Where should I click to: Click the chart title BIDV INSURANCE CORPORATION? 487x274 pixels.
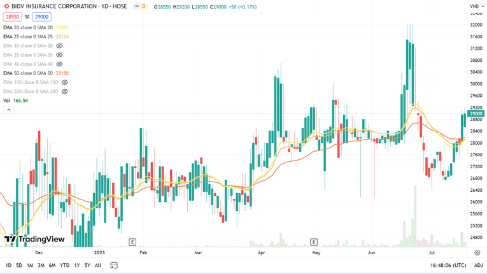[54, 6]
